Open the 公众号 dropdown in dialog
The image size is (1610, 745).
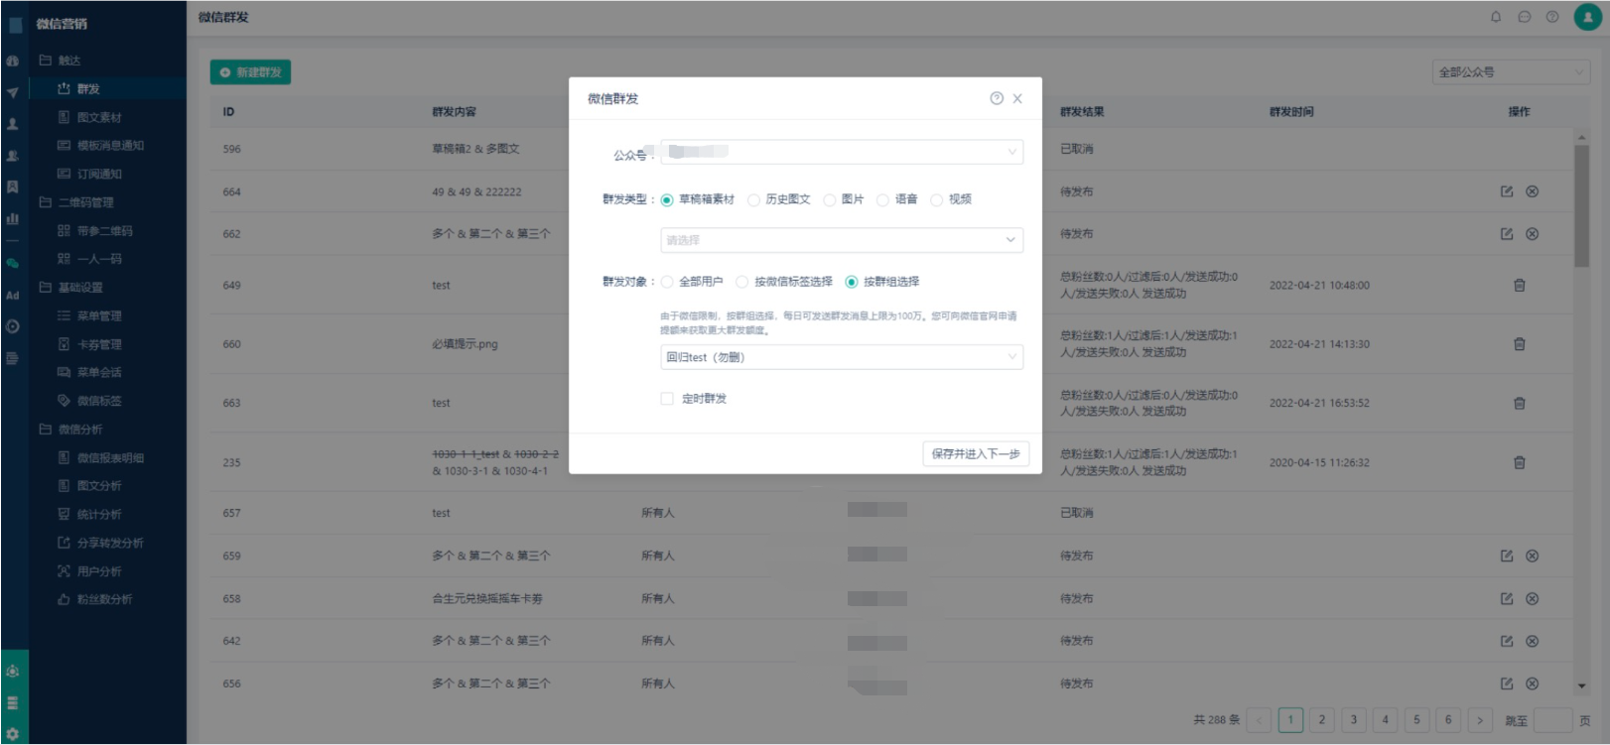[x=842, y=152]
